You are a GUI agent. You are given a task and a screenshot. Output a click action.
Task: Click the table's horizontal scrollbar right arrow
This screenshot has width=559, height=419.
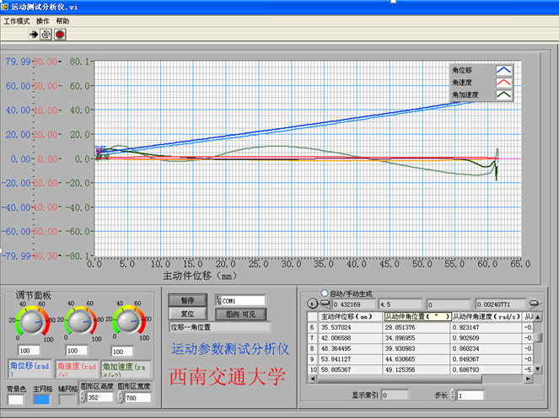[528, 379]
